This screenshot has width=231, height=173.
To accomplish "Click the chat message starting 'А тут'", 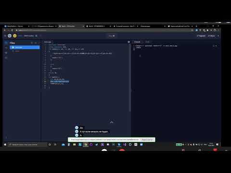I will 94,132.
